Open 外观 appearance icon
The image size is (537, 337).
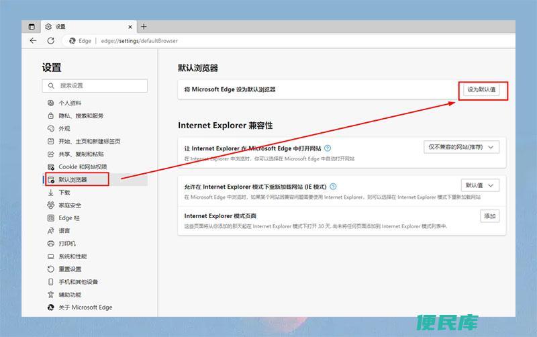point(51,128)
